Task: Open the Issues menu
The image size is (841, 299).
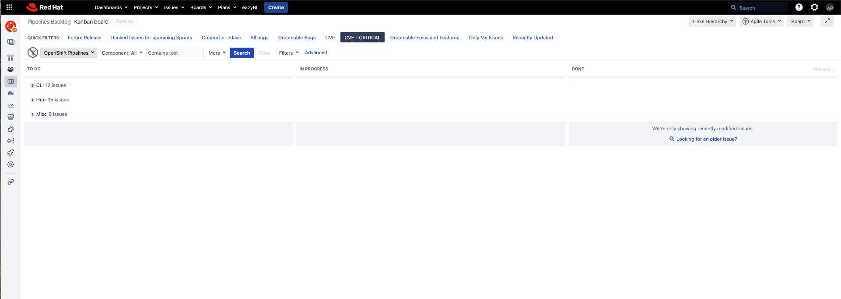Action: point(174,7)
